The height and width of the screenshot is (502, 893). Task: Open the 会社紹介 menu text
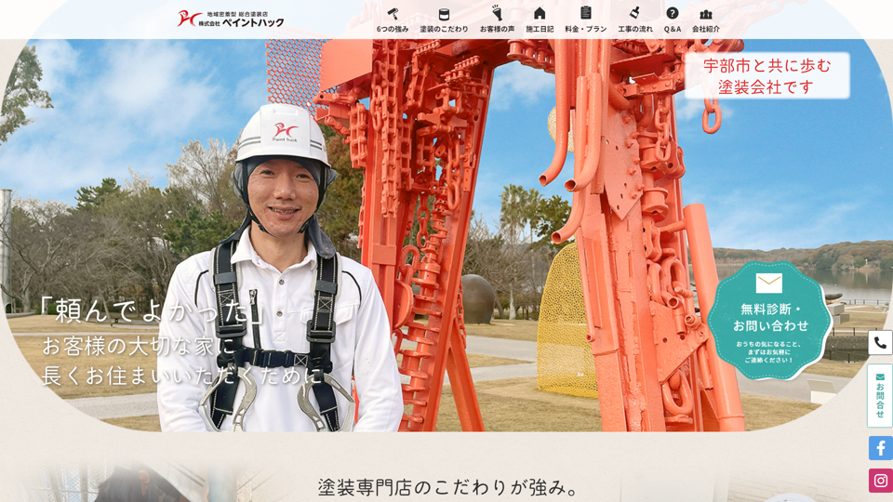(706, 29)
